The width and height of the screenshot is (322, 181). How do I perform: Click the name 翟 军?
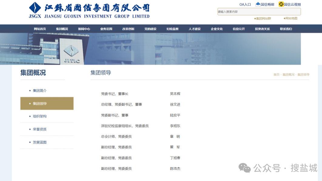coord(175,147)
